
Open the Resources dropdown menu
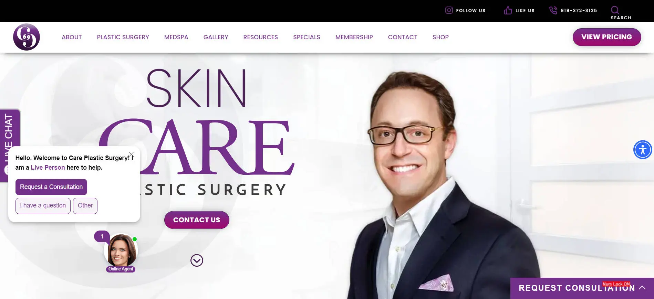point(261,37)
